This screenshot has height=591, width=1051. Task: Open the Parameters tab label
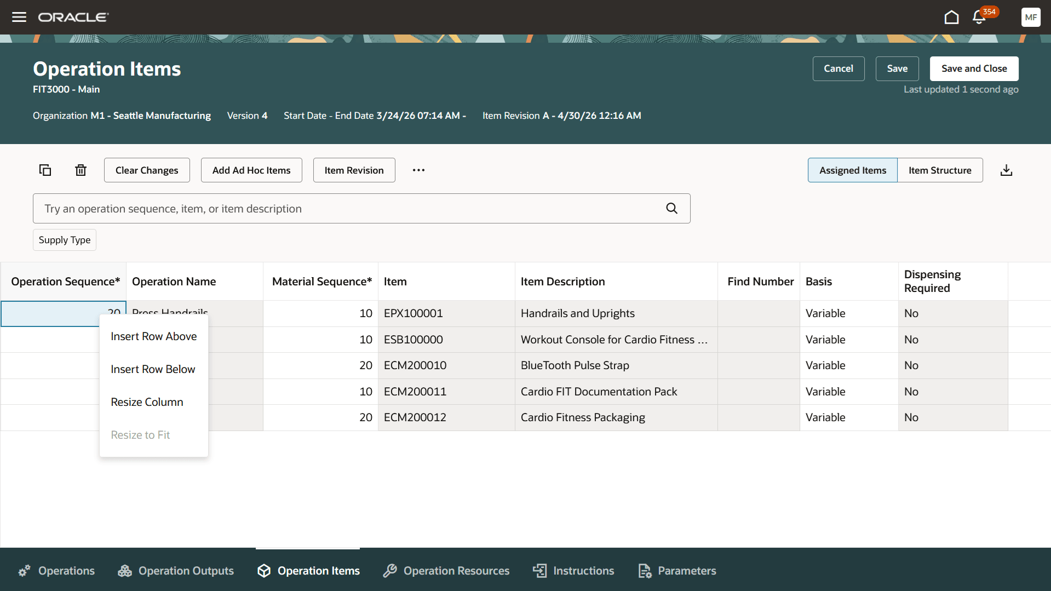(687, 571)
